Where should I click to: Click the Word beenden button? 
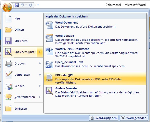click(134, 118)
